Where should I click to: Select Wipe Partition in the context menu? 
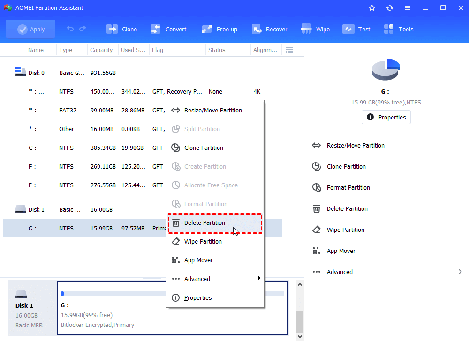tap(203, 241)
